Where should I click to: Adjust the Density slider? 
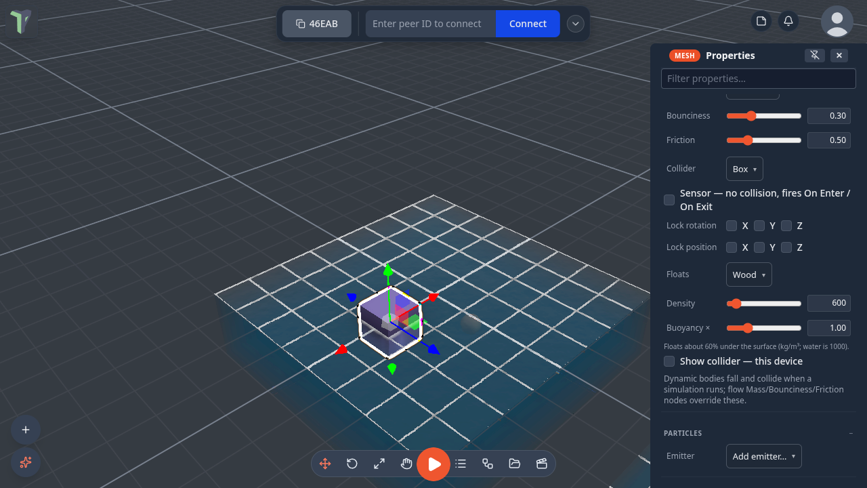(x=764, y=304)
